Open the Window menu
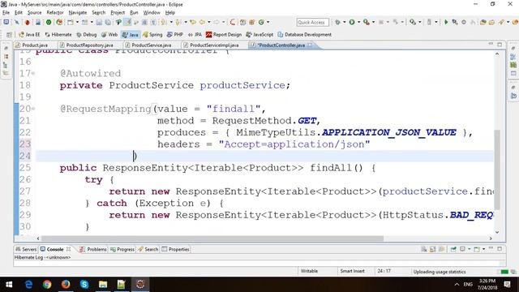Screen dimensions: 519x292 click(152, 13)
